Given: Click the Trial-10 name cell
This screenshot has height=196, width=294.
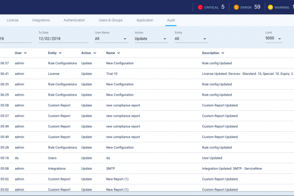Looking at the screenshot, I should pos(112,73).
